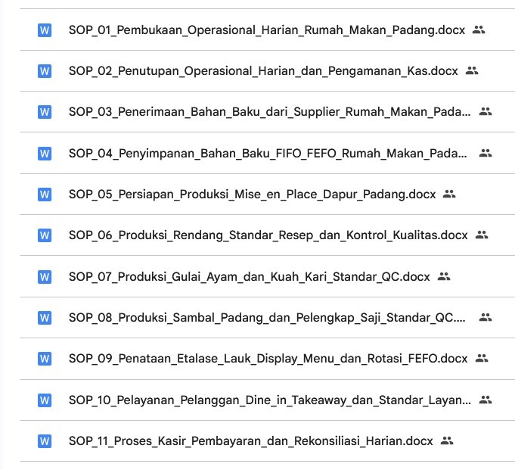Select SOP_11_Proses_Kasir_Pembayaran file name
The image size is (515, 470).
[250, 440]
